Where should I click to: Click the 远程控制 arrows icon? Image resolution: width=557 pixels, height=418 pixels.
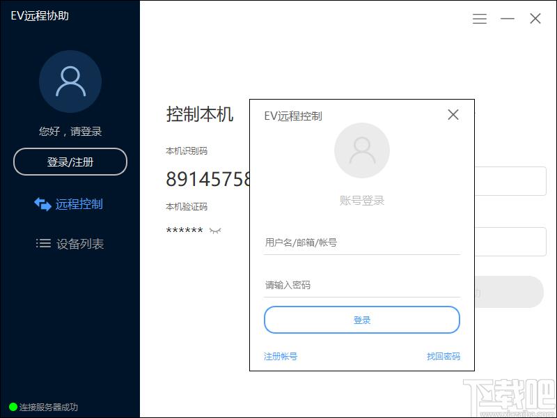point(43,204)
